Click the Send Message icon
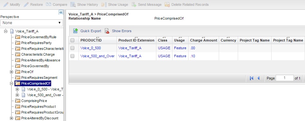 tap(134, 5)
